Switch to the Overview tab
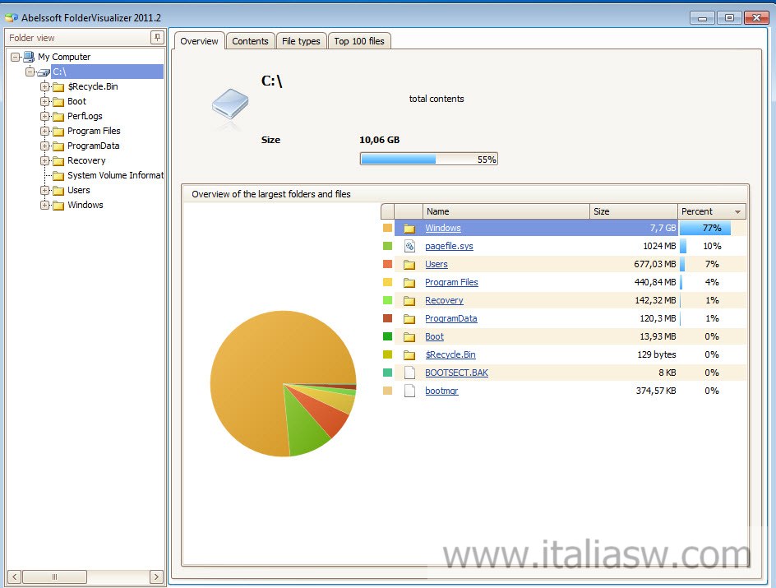Screen dimensions: 776x588 coord(199,41)
